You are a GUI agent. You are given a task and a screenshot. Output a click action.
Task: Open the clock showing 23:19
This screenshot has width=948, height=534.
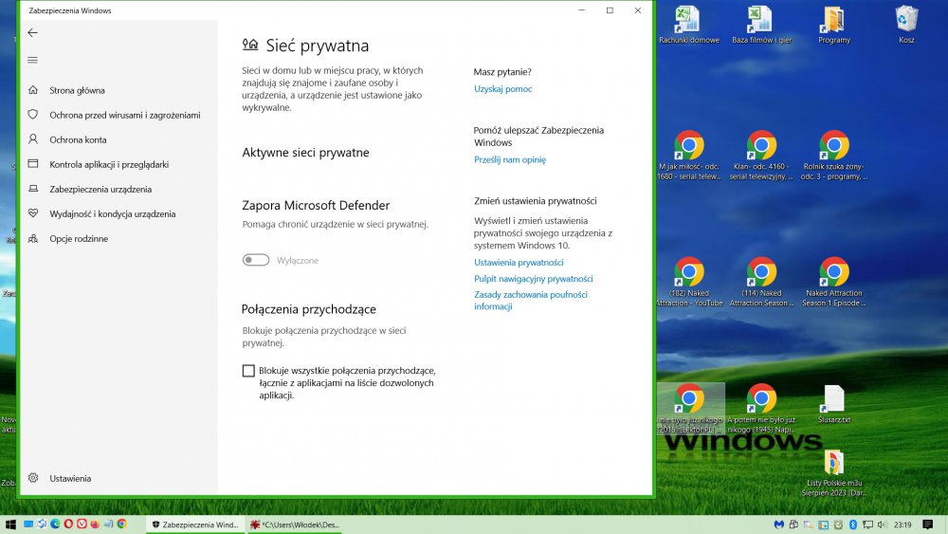click(x=902, y=525)
